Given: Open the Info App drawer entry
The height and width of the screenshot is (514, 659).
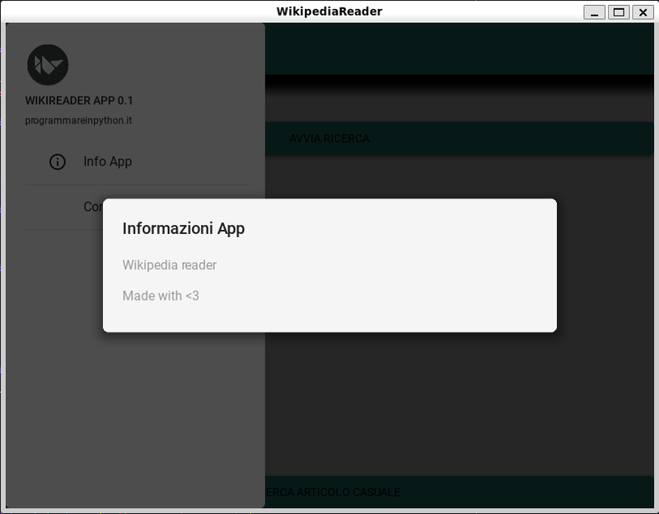Looking at the screenshot, I should 137,161.
